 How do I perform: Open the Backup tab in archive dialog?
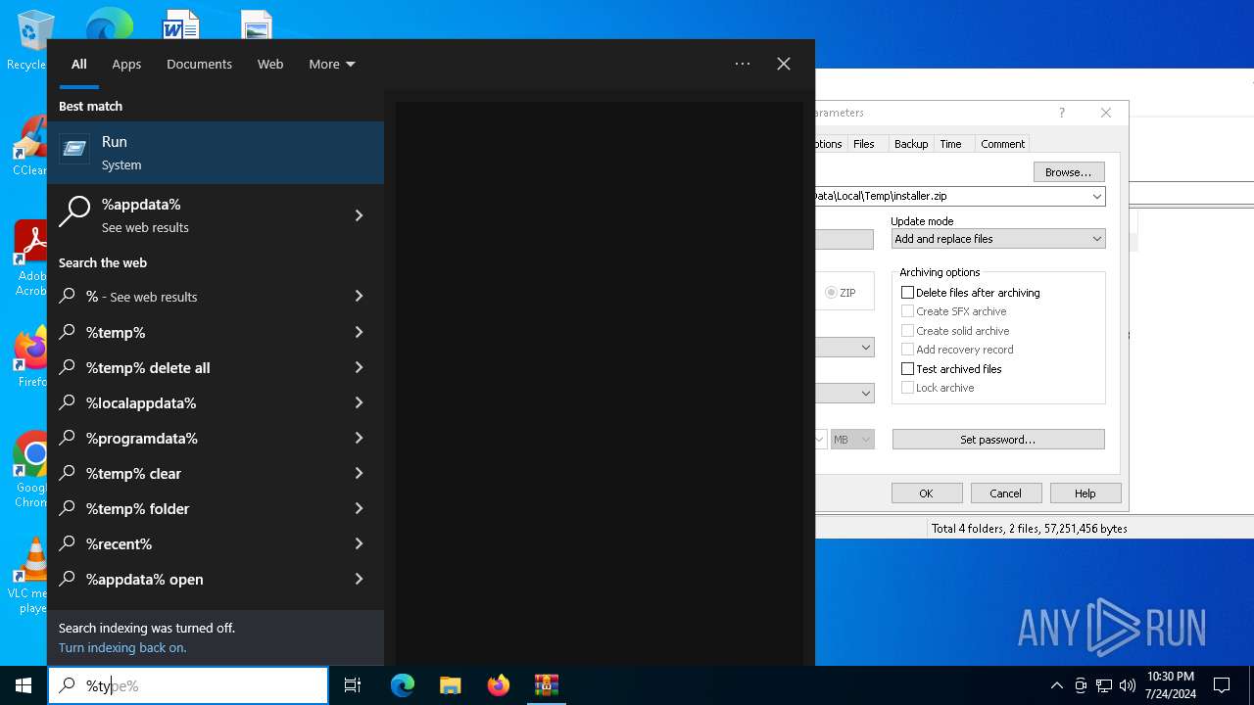(x=911, y=144)
